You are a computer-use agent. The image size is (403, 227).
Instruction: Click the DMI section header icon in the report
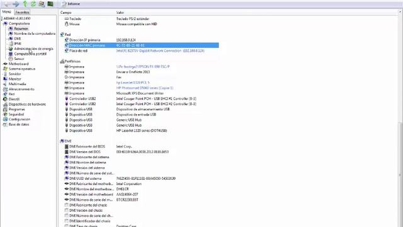coord(62,141)
